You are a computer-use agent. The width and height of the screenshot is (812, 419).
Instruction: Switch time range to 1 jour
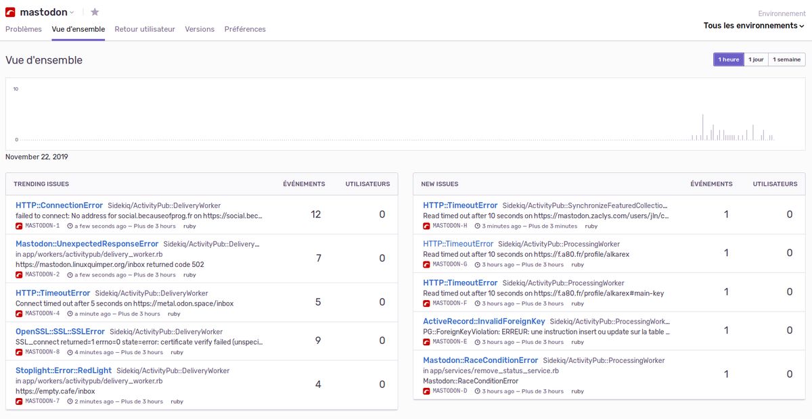pos(755,59)
